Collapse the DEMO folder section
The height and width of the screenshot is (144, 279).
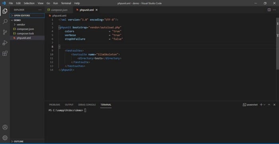point(27,20)
